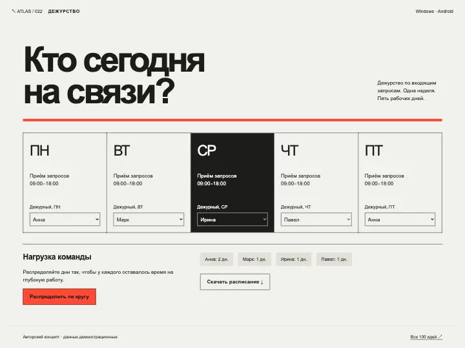Click the ДЕЖУРСТВО header title
The height and width of the screenshot is (348, 465).
click(x=64, y=11)
